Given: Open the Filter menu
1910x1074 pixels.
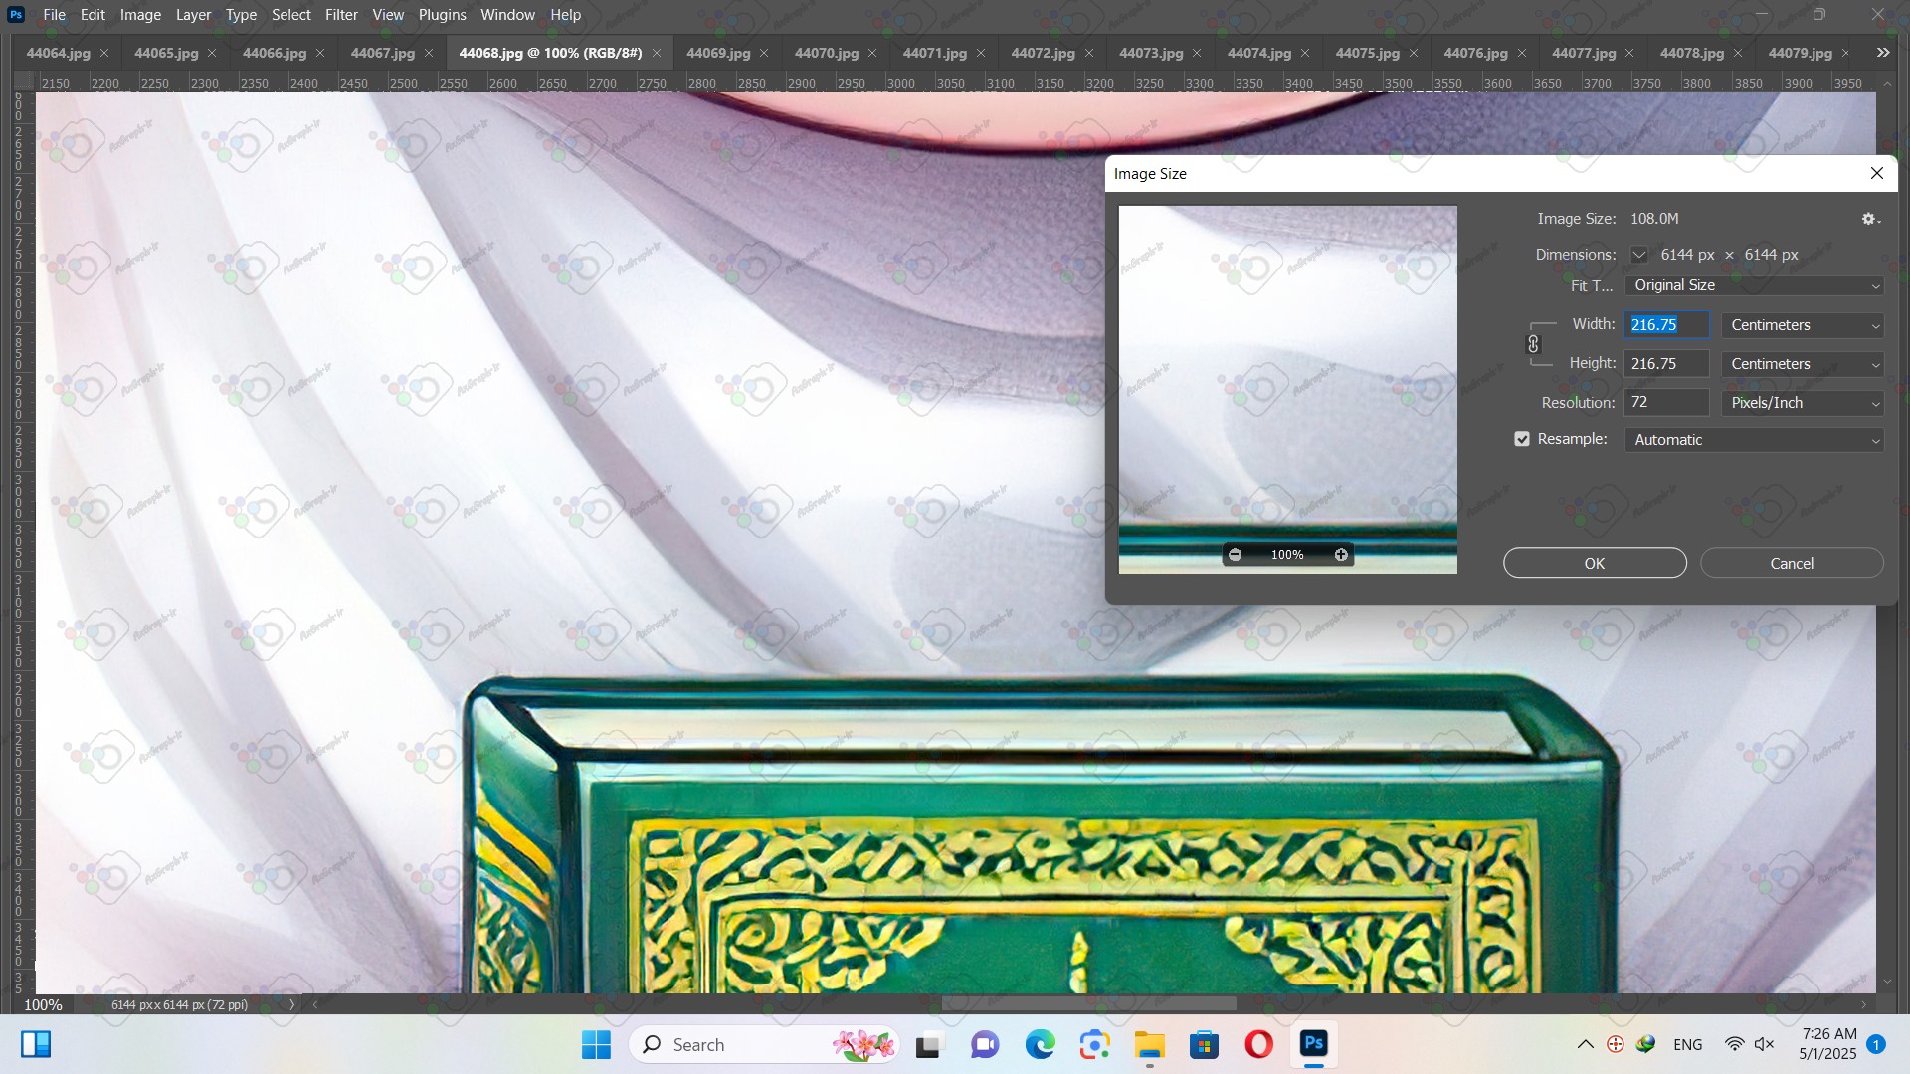Looking at the screenshot, I should (341, 15).
